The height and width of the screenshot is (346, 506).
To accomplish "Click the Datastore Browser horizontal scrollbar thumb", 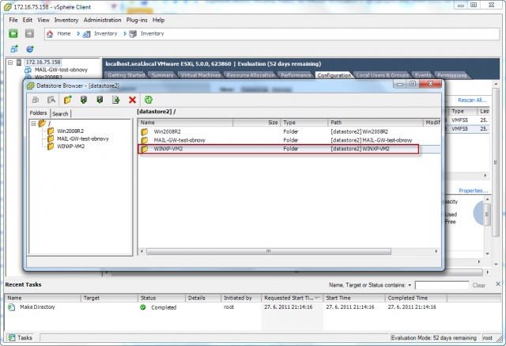I will pos(269,251).
